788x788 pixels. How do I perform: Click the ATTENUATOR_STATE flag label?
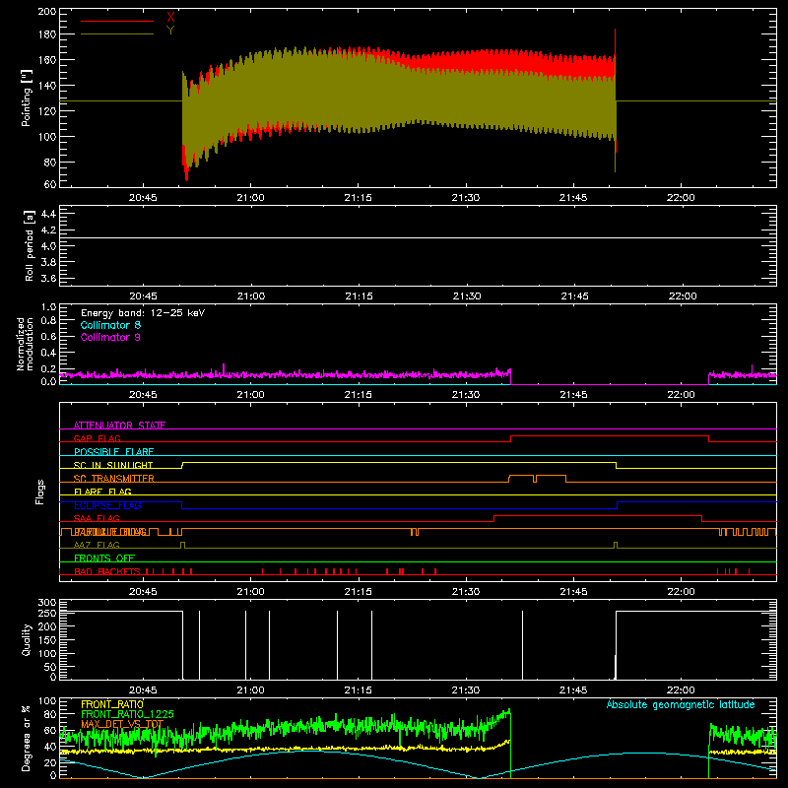119,426
